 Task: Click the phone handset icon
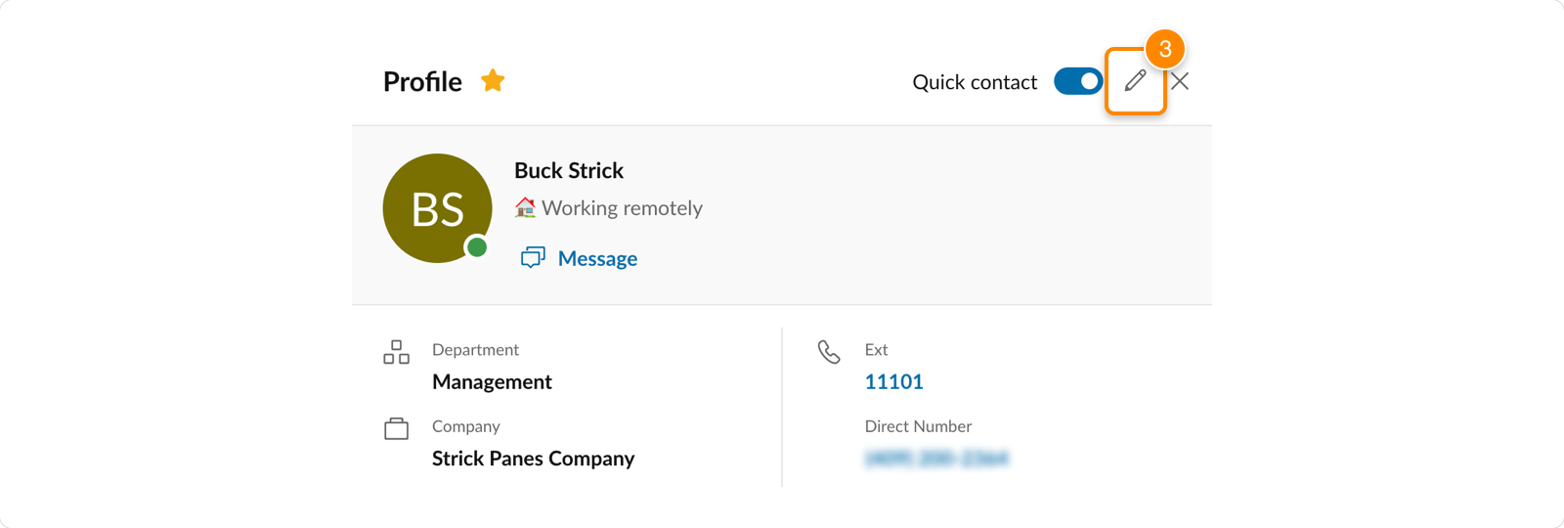point(829,352)
